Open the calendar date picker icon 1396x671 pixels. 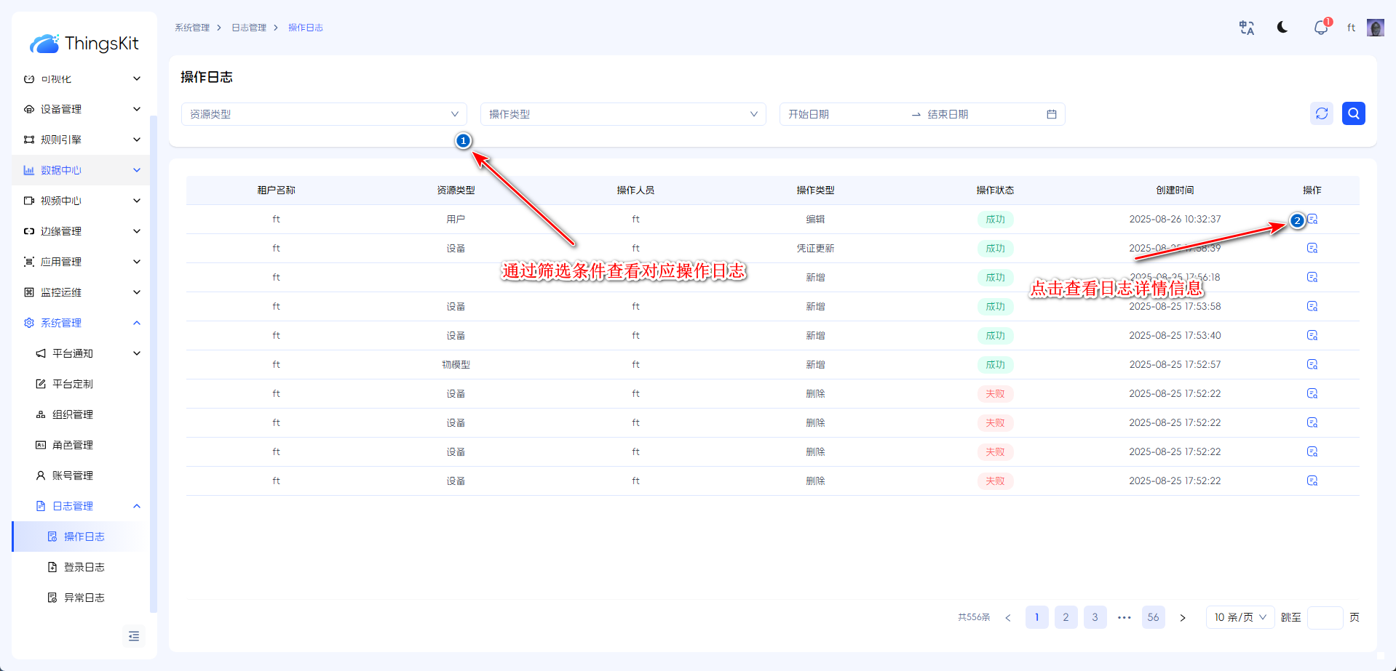click(1051, 114)
